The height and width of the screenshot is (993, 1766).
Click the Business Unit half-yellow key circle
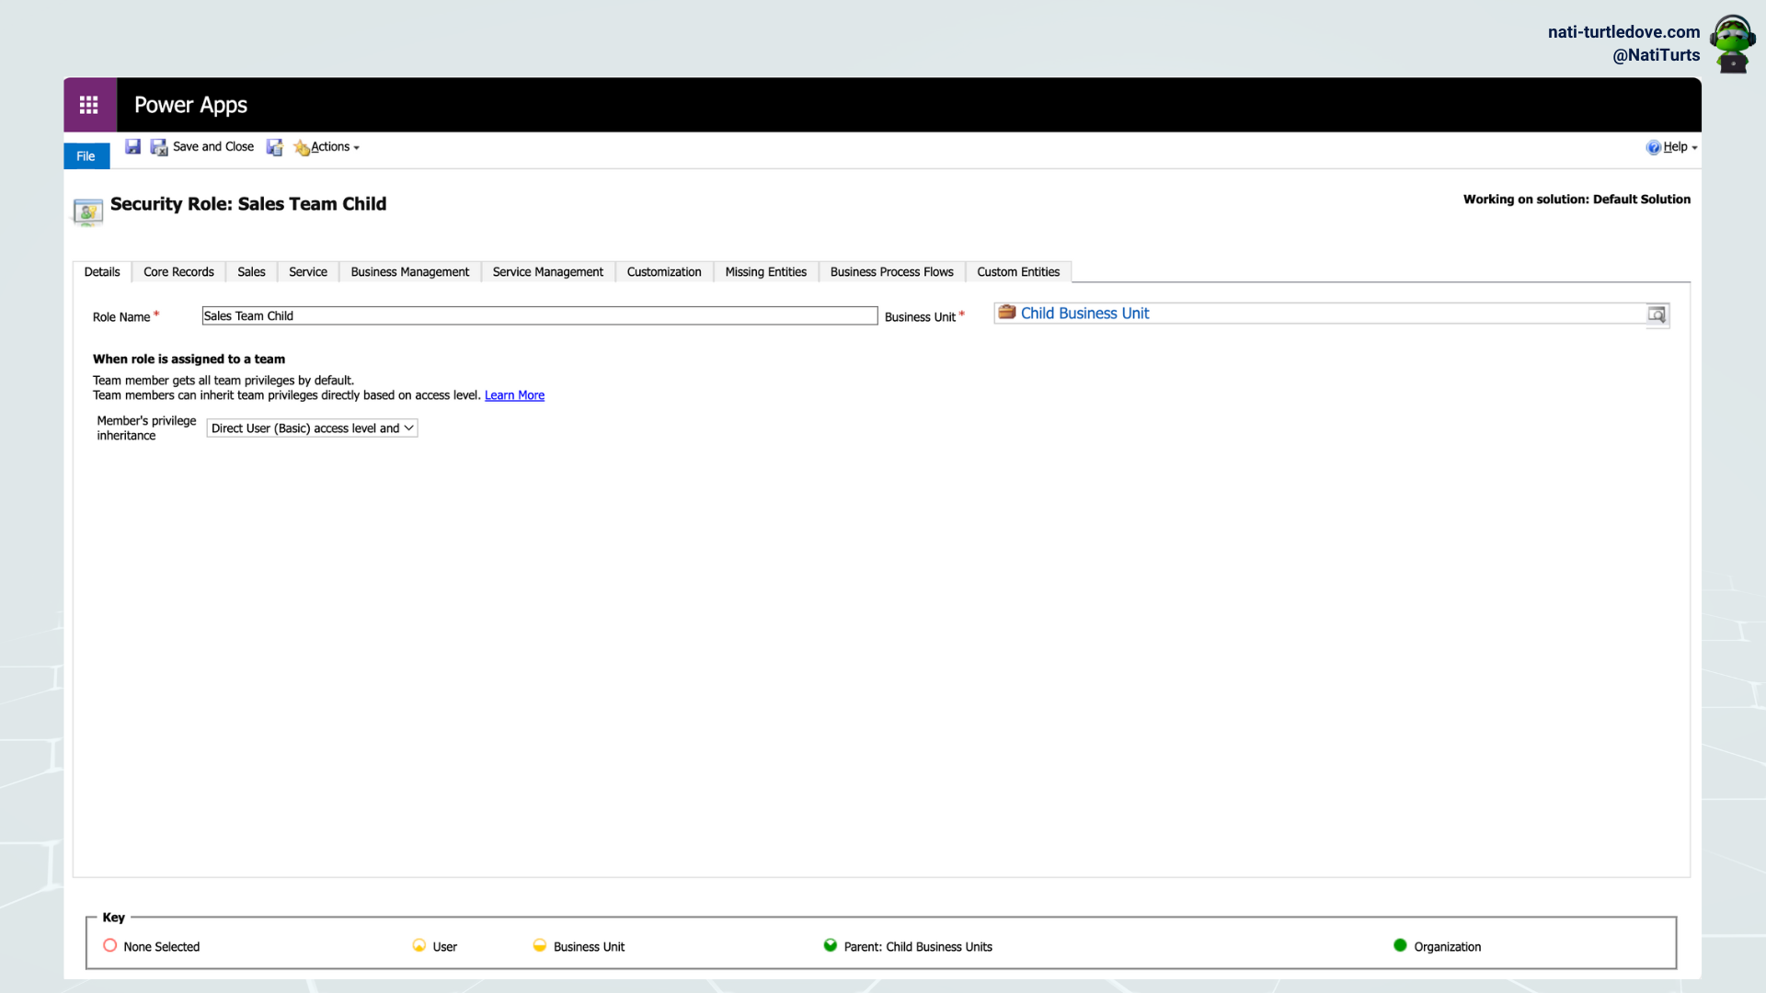pos(540,945)
